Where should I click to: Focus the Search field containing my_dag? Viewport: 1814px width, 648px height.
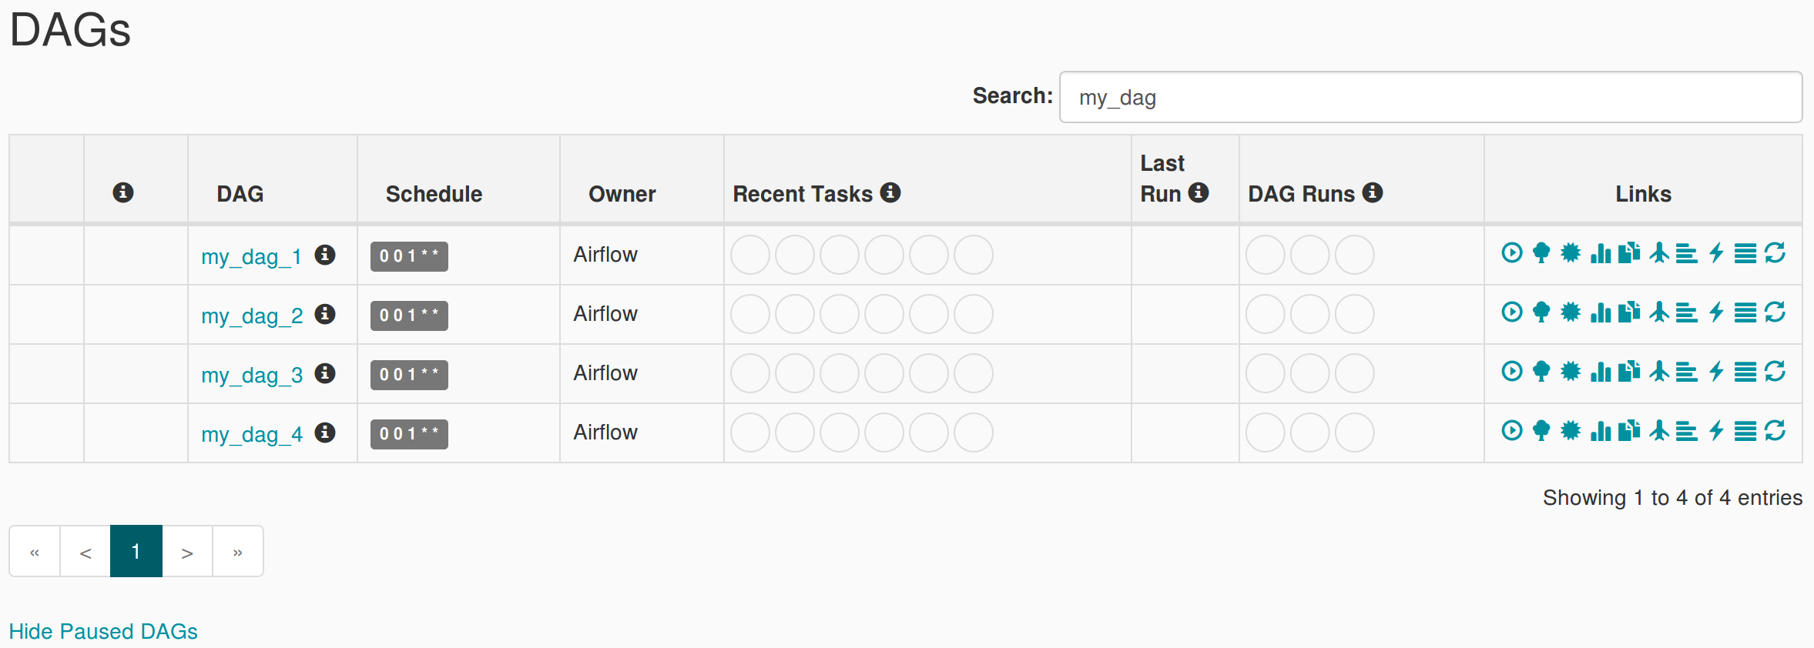(x=1430, y=97)
